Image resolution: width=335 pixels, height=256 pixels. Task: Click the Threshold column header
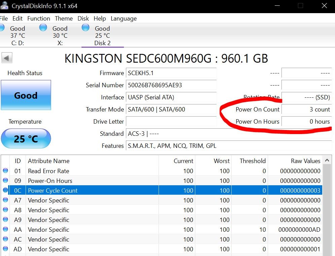250,161
